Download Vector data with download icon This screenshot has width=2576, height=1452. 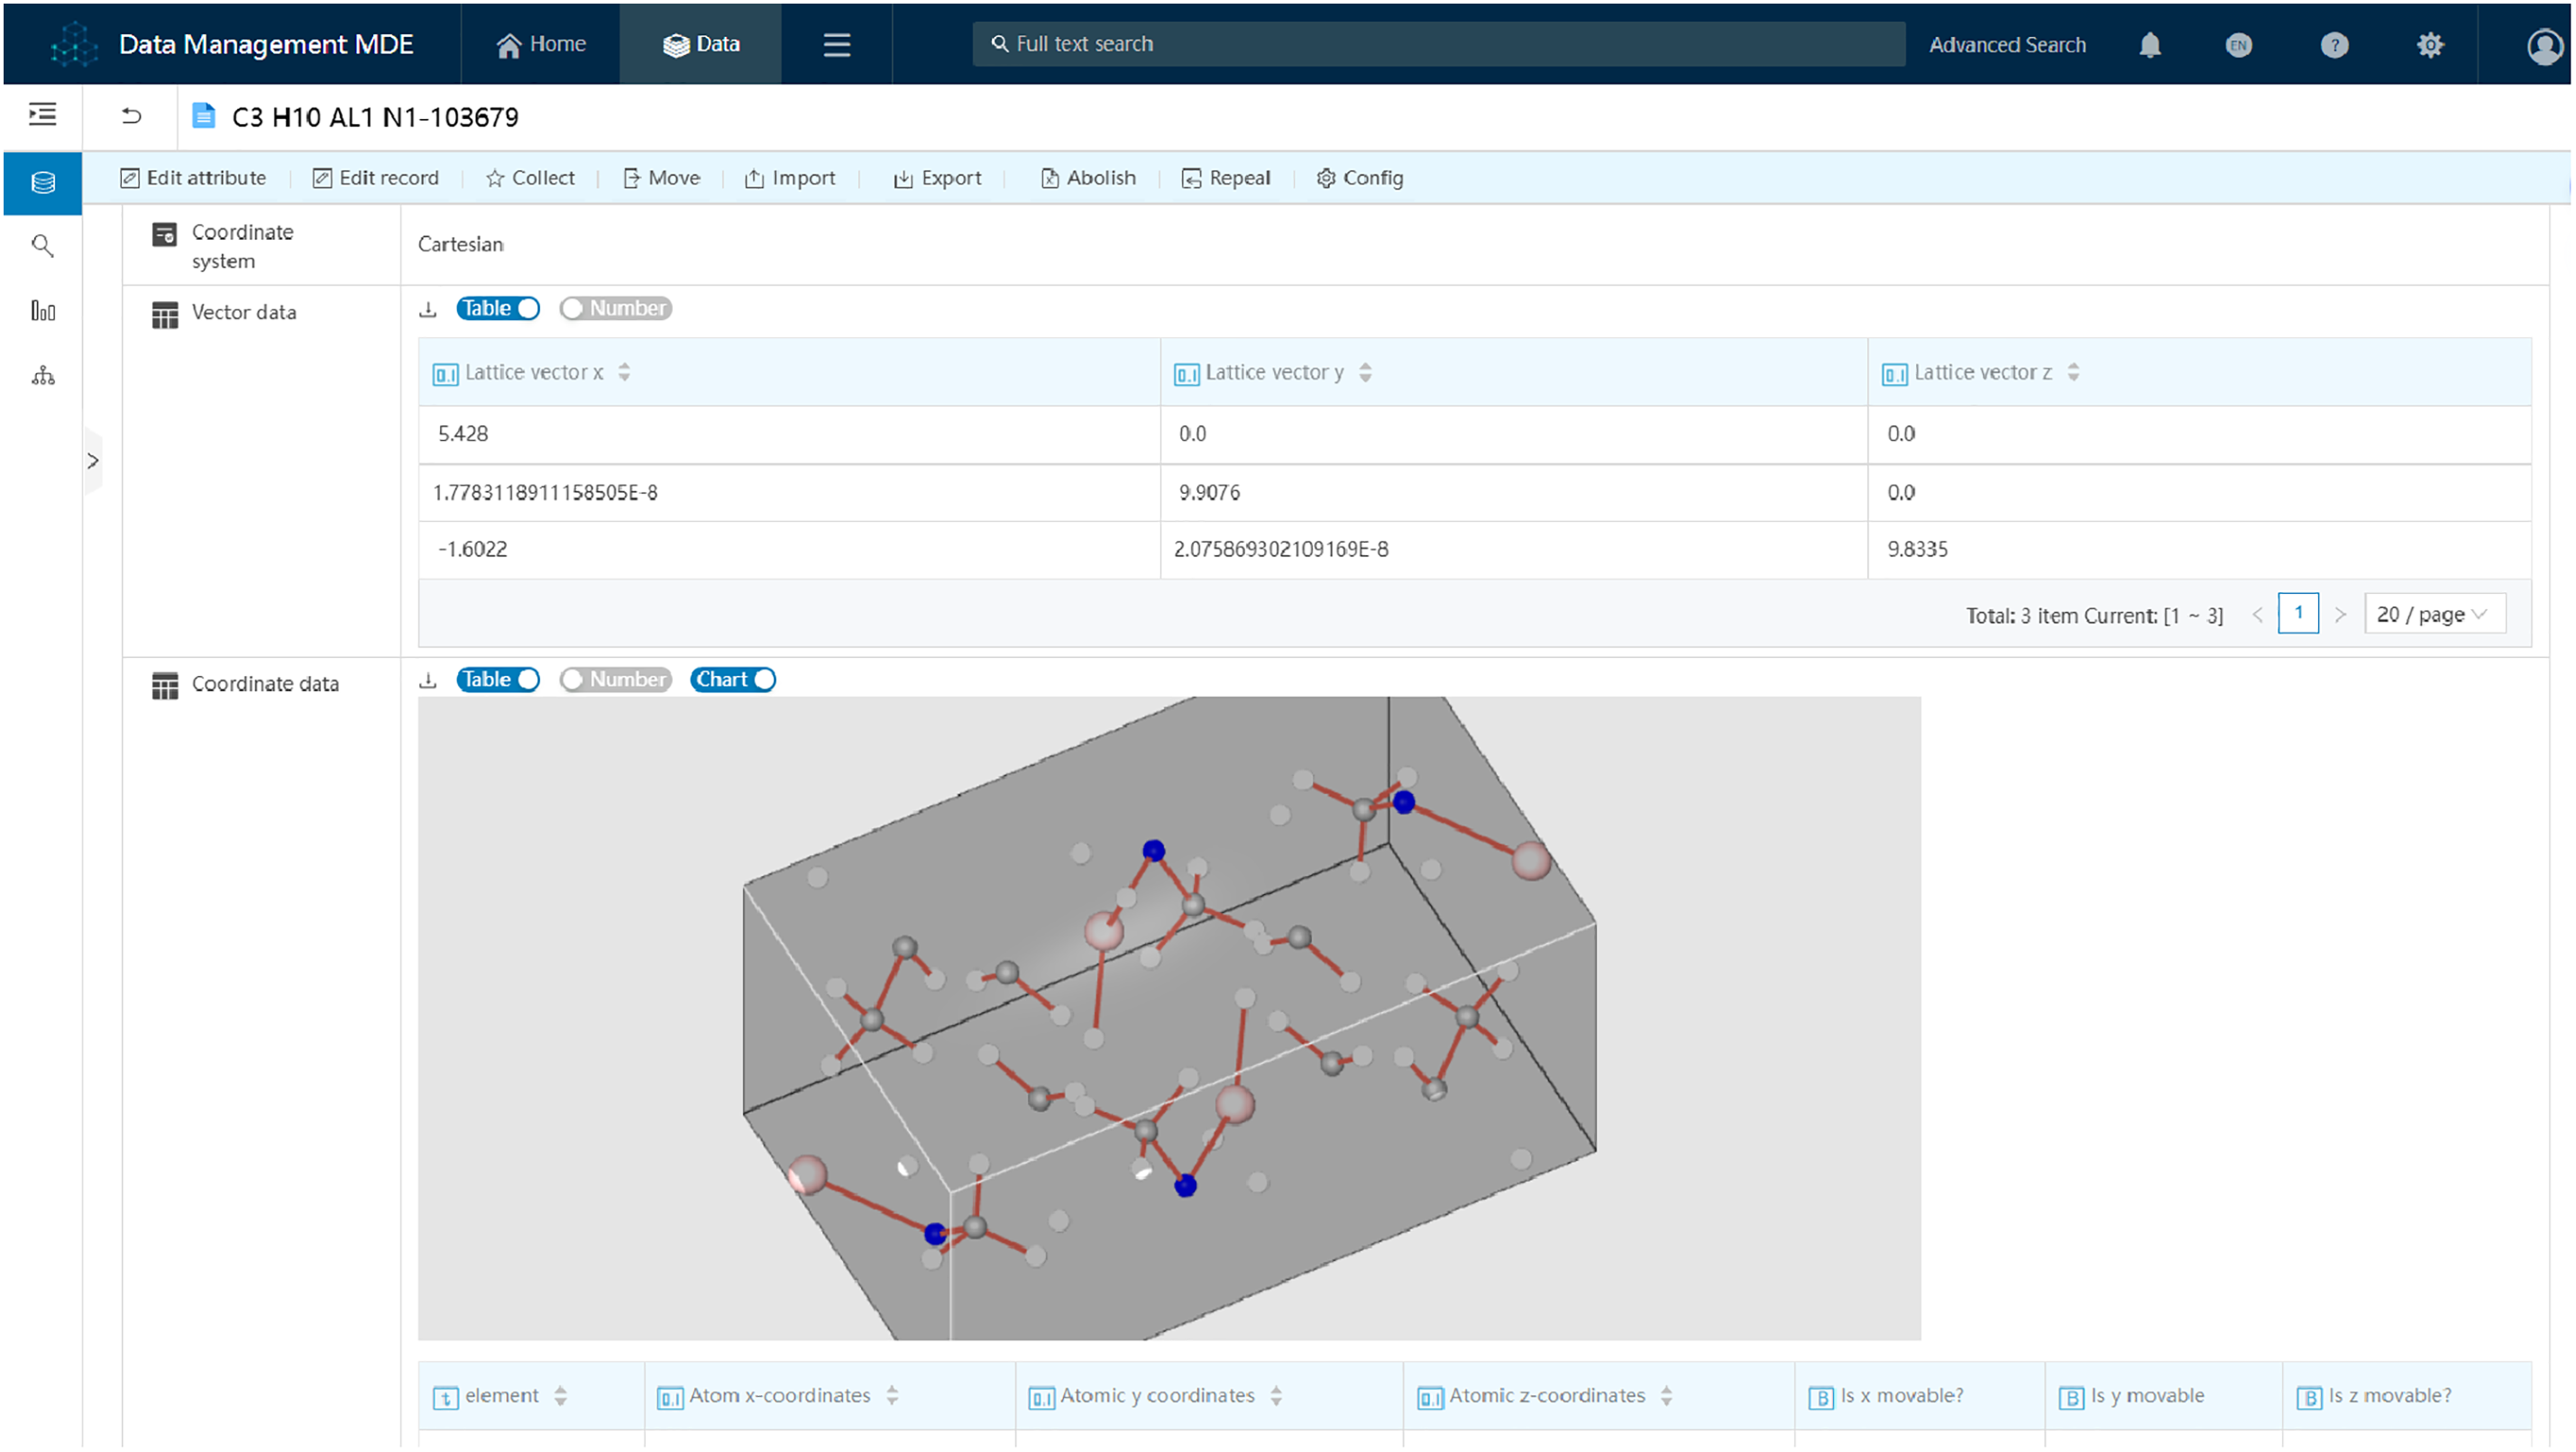coord(428,309)
